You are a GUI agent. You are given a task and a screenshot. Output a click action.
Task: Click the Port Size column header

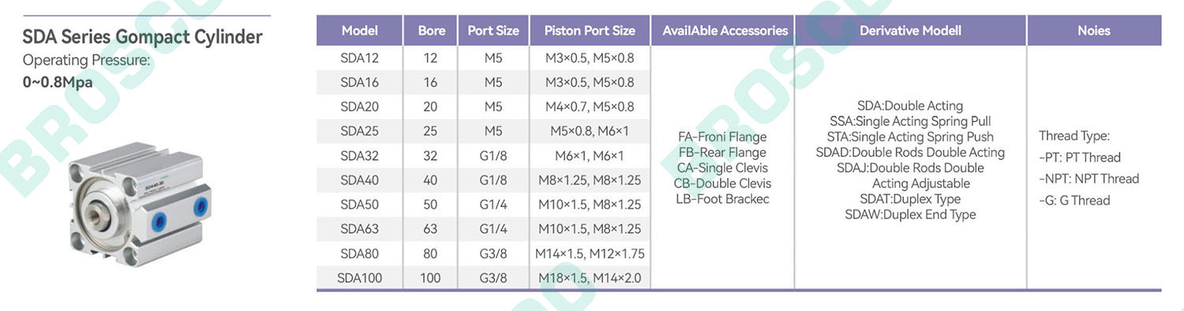tap(493, 31)
